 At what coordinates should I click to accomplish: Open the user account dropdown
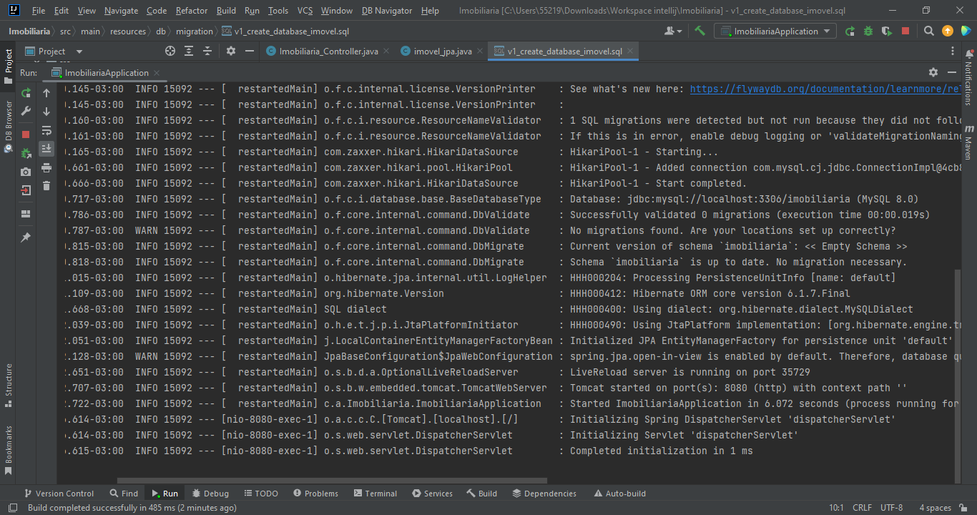(x=673, y=31)
